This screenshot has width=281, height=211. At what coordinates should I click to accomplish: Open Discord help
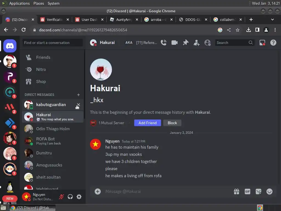[273, 43]
